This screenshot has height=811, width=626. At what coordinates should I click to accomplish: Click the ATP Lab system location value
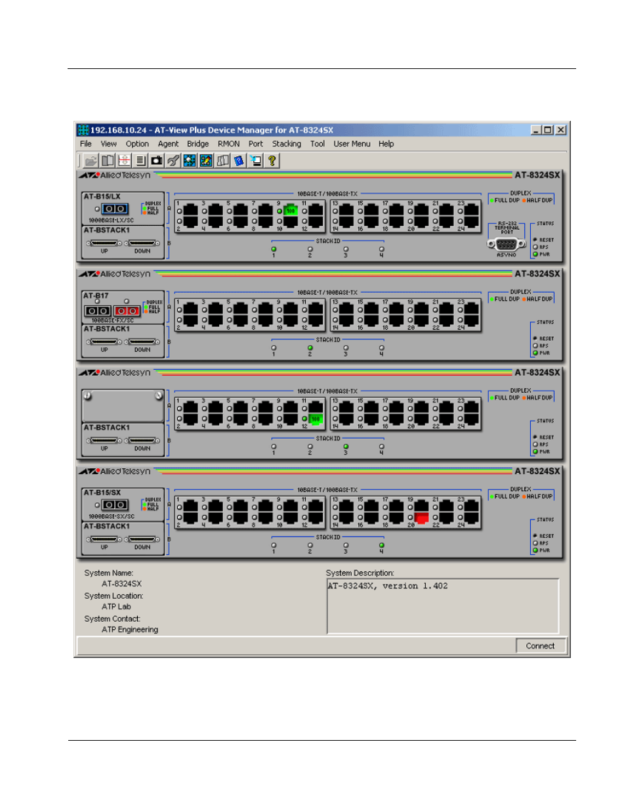[116, 607]
